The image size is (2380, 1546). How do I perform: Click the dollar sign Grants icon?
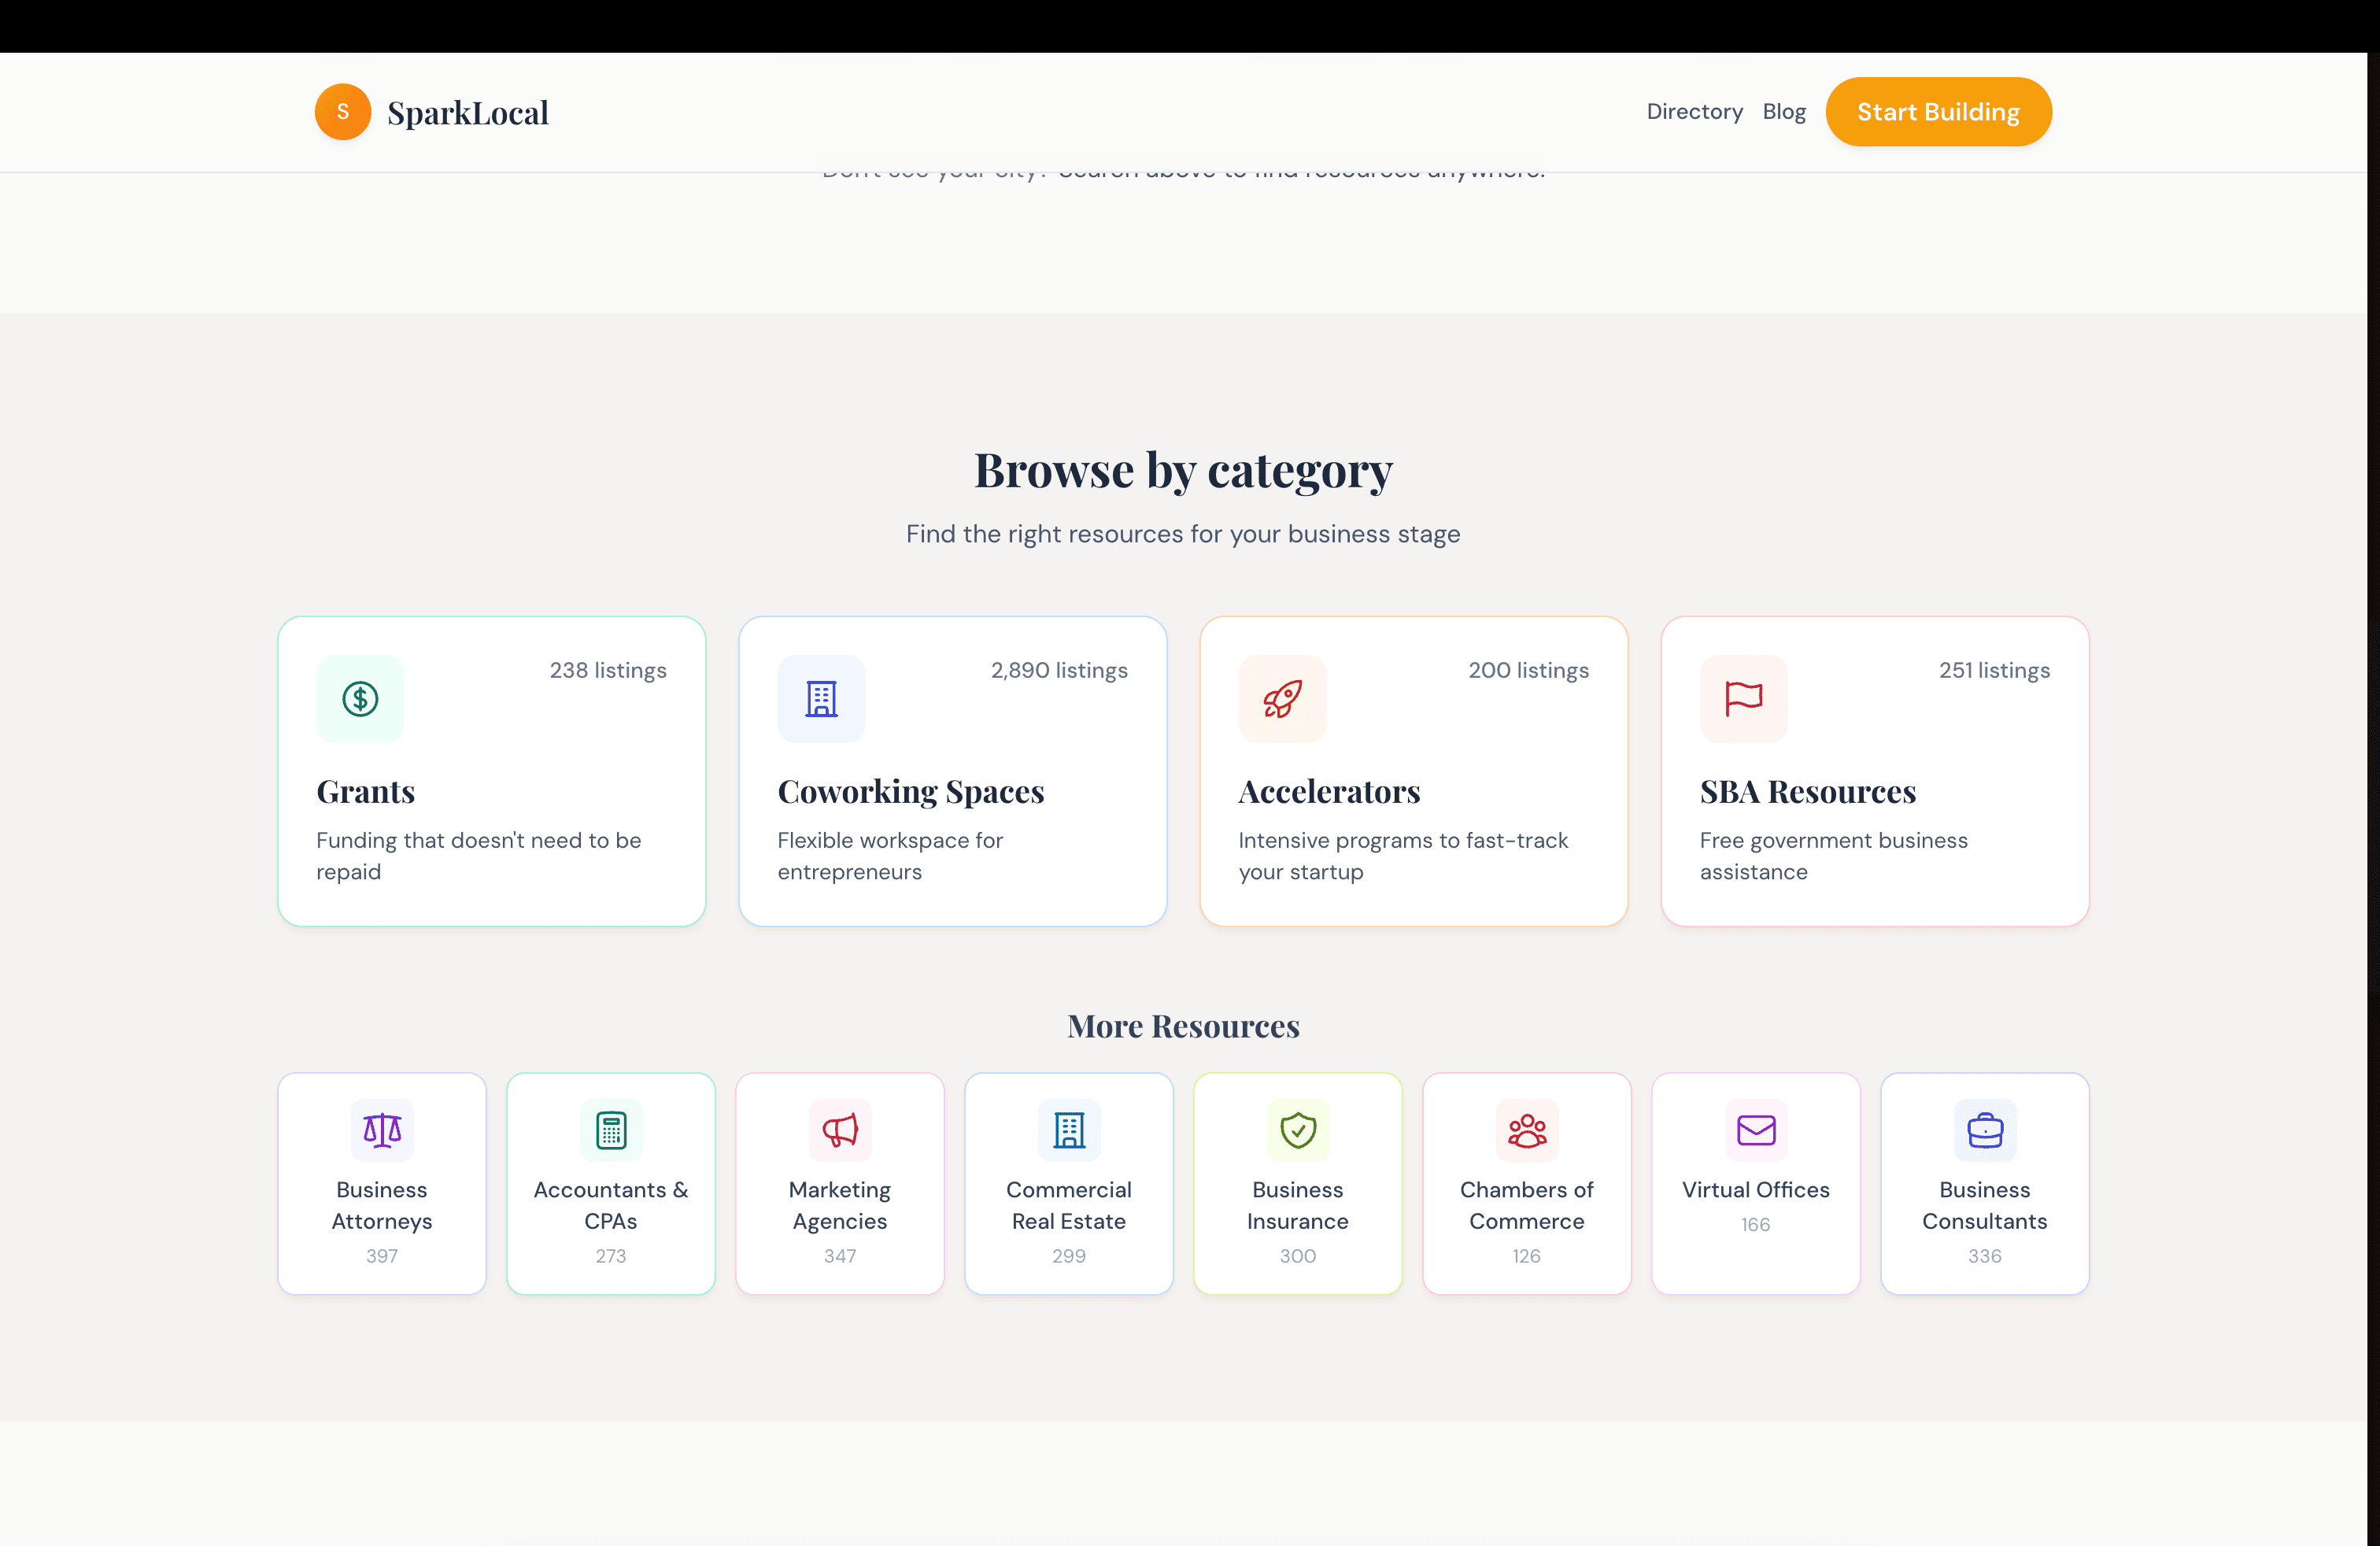tap(359, 699)
